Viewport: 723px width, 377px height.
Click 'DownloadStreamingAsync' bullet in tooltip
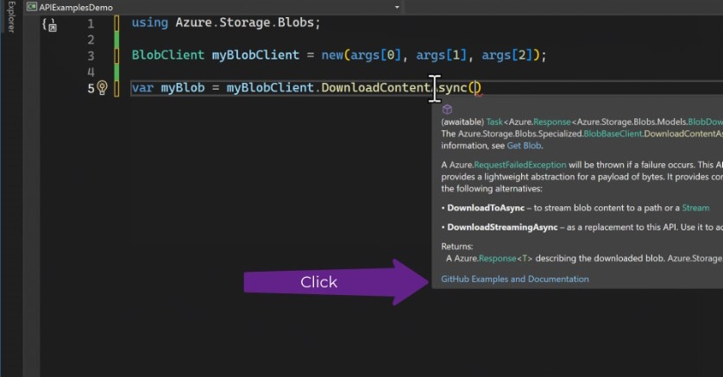pos(502,227)
